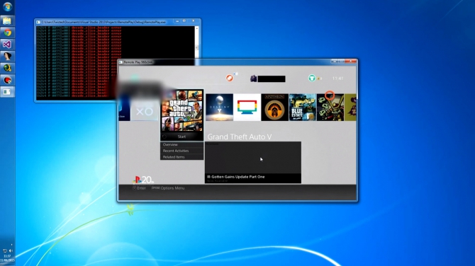475x266 pixels.
Task: Select the PS4 notifications icon
Action: 230,78
